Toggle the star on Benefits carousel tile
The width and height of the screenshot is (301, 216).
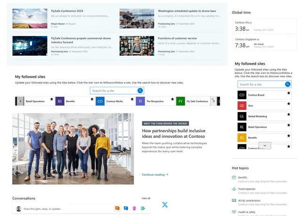tap(92, 99)
